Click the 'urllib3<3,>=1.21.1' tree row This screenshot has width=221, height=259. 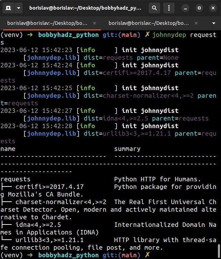tap(50, 240)
